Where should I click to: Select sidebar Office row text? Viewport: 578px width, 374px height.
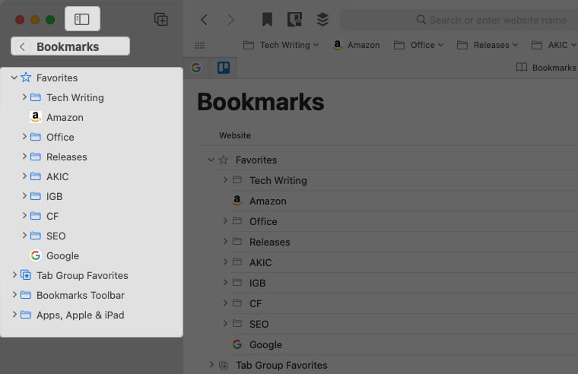click(60, 137)
